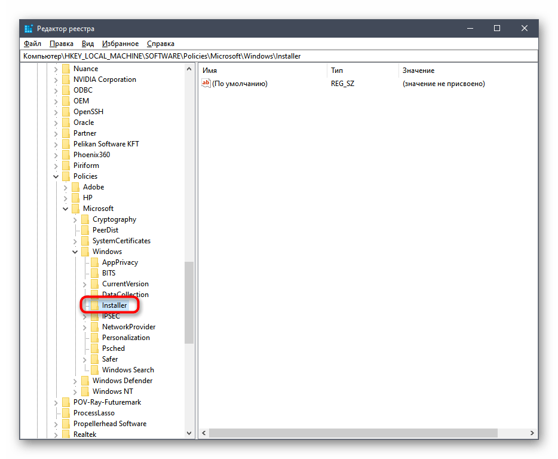Click the Pelikan Software KFT folder icon
Screen dimensions: 558x459
[66, 144]
